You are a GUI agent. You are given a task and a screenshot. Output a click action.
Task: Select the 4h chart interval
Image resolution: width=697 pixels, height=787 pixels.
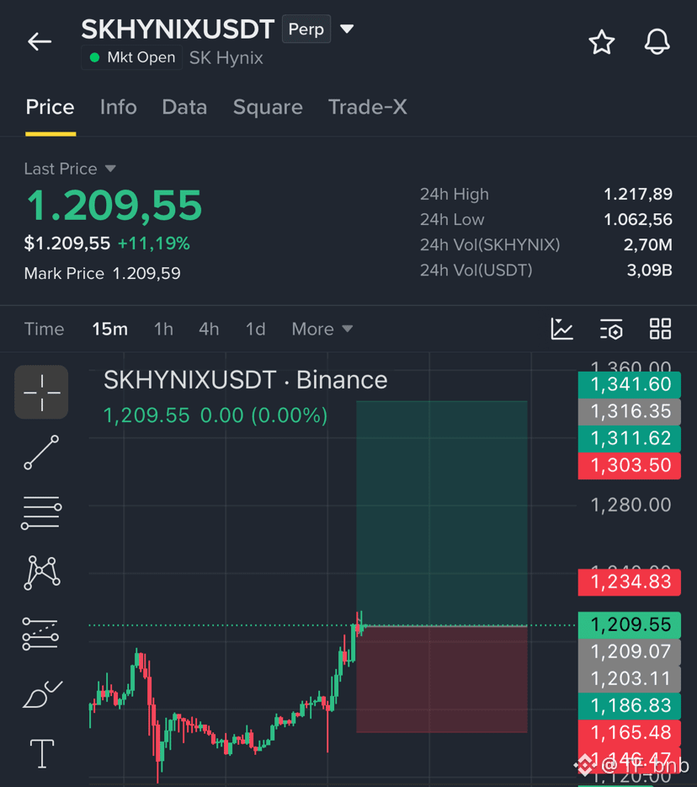[x=209, y=329]
